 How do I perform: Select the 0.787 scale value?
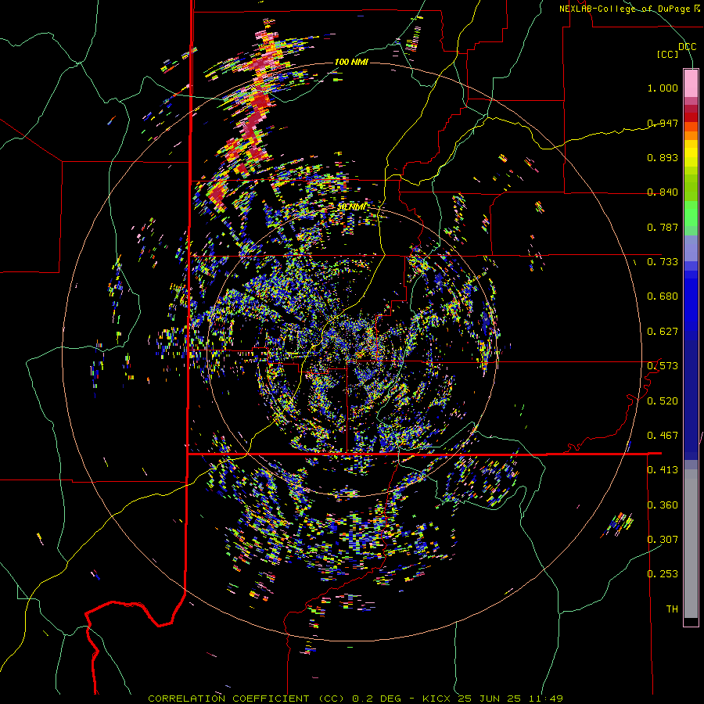point(663,227)
